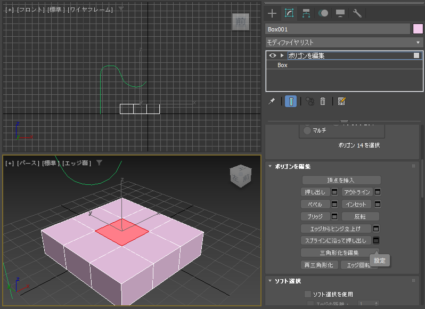This screenshot has width=425, height=309.
Task: Open ブリッジ settings box icon
Action: click(x=334, y=216)
